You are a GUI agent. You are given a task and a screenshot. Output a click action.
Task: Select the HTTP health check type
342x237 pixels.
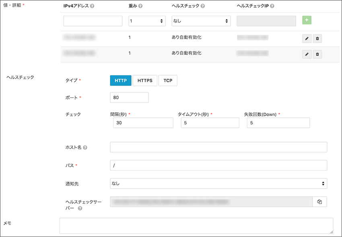click(120, 80)
